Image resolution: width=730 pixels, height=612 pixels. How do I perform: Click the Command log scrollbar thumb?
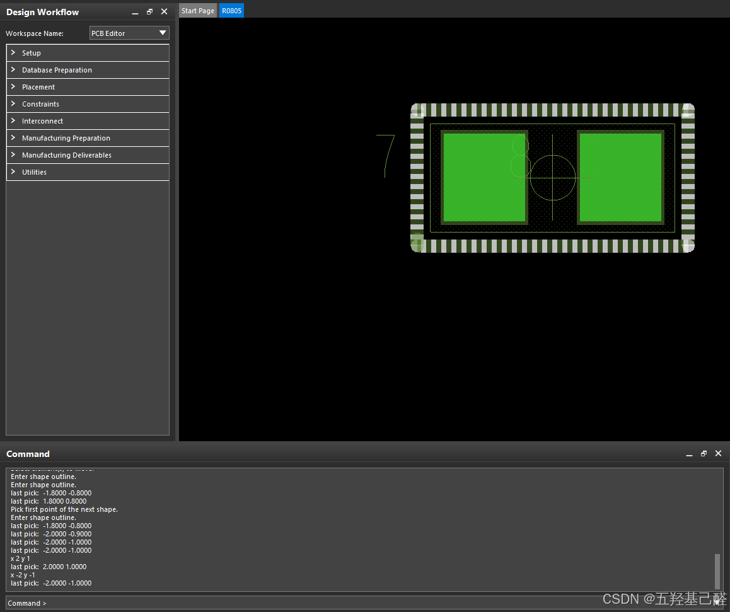pos(717,572)
